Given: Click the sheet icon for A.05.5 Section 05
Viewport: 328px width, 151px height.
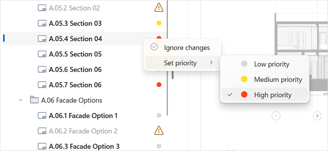Looking at the screenshot, I should (43, 54).
